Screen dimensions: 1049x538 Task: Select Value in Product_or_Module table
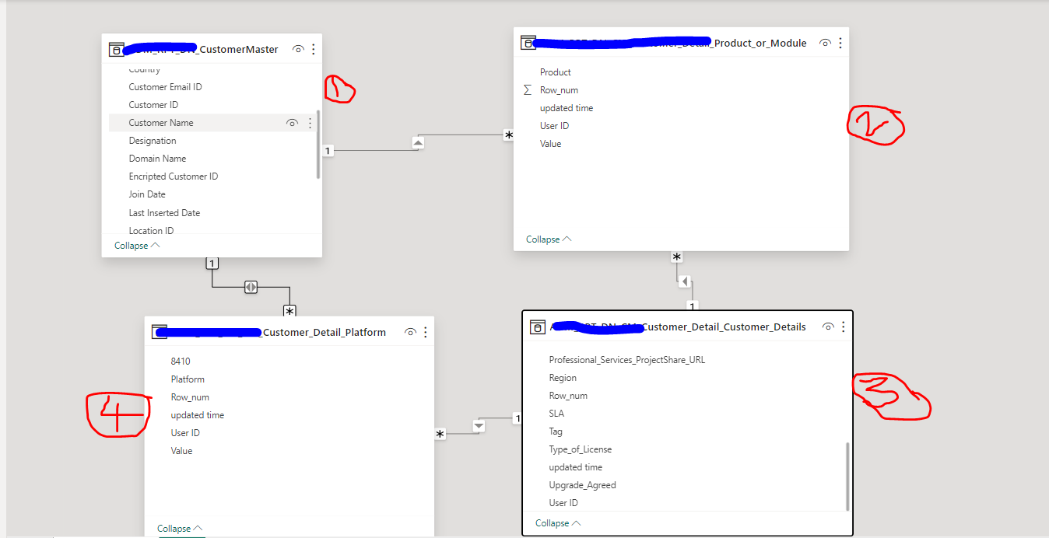point(550,144)
